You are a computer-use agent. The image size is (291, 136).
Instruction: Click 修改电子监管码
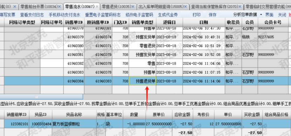click(139, 15)
